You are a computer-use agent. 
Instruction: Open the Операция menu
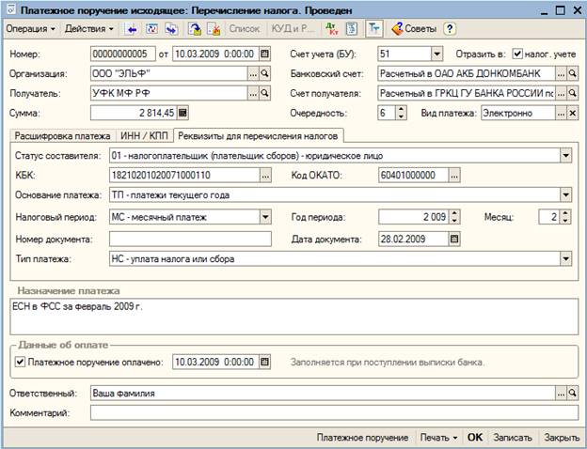coord(31,28)
